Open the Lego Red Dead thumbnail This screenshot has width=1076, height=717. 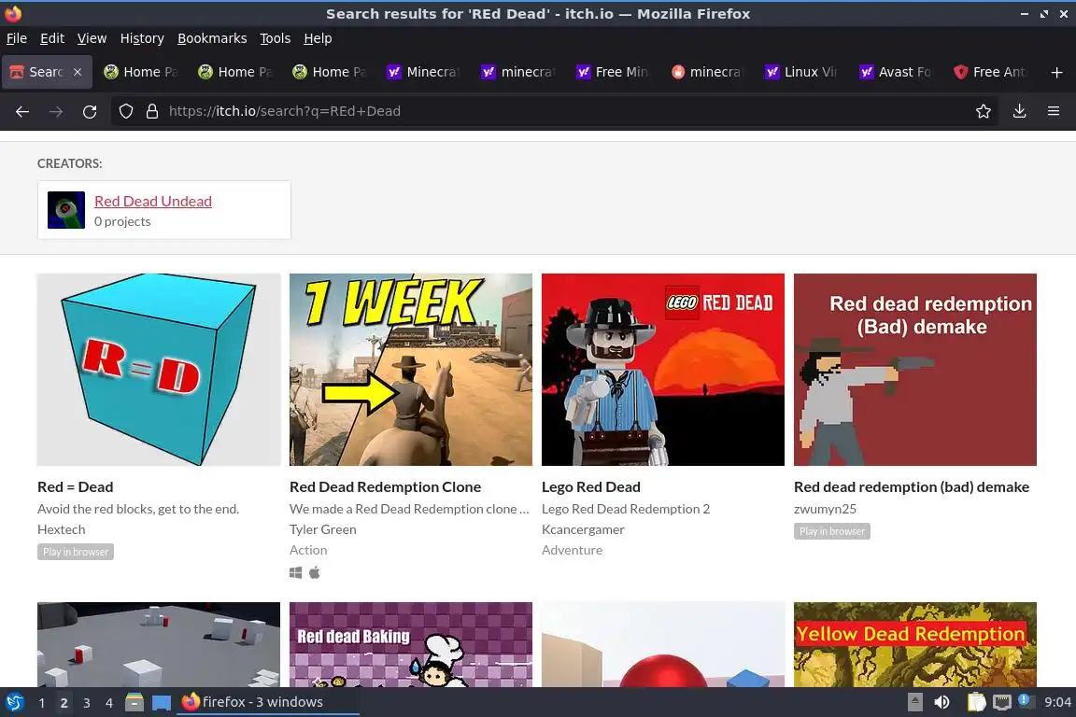[663, 370]
